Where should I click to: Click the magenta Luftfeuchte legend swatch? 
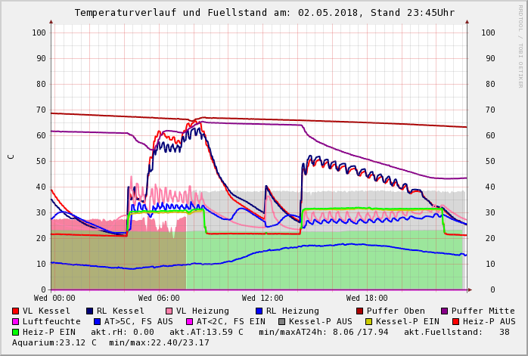[16, 321]
